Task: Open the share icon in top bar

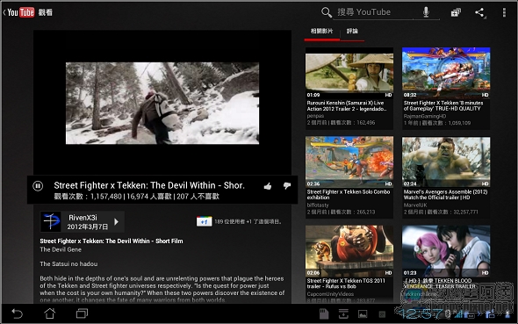Action: click(x=479, y=12)
